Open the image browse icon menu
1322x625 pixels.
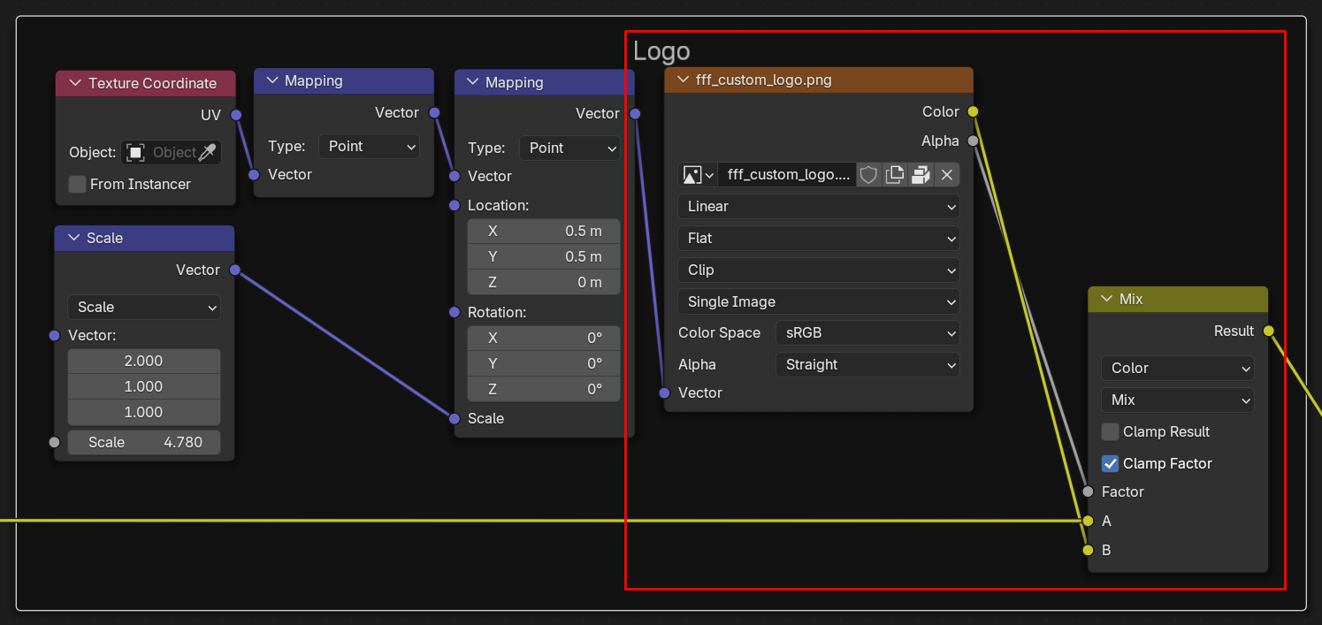[x=698, y=174]
